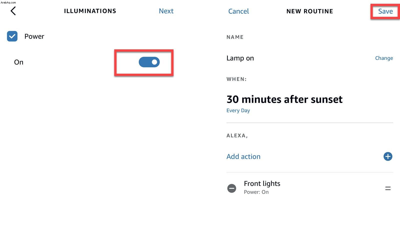The width and height of the screenshot is (400, 229).
Task: Open the Every Day repeat setting
Action: point(238,110)
